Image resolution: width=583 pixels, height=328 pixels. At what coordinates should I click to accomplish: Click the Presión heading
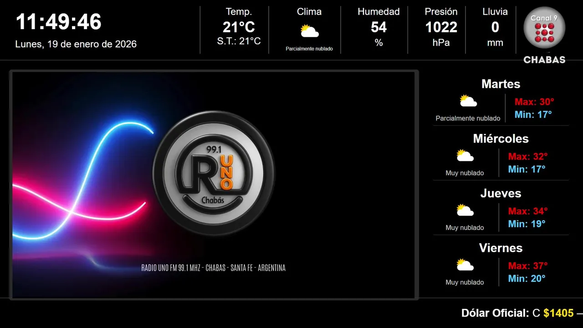(441, 12)
